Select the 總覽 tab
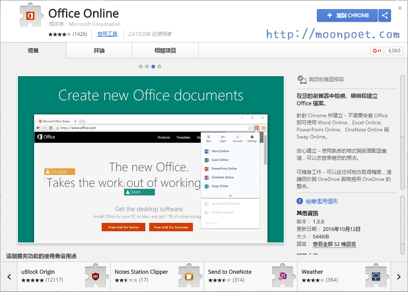This screenshot has height=292, width=408. pos(33,50)
